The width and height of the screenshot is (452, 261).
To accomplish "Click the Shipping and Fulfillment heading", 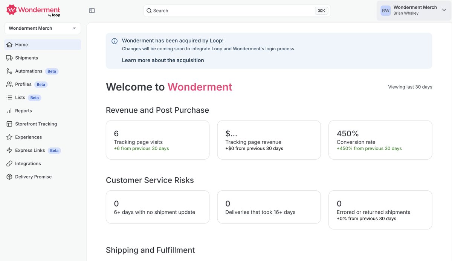I will tap(150, 250).
